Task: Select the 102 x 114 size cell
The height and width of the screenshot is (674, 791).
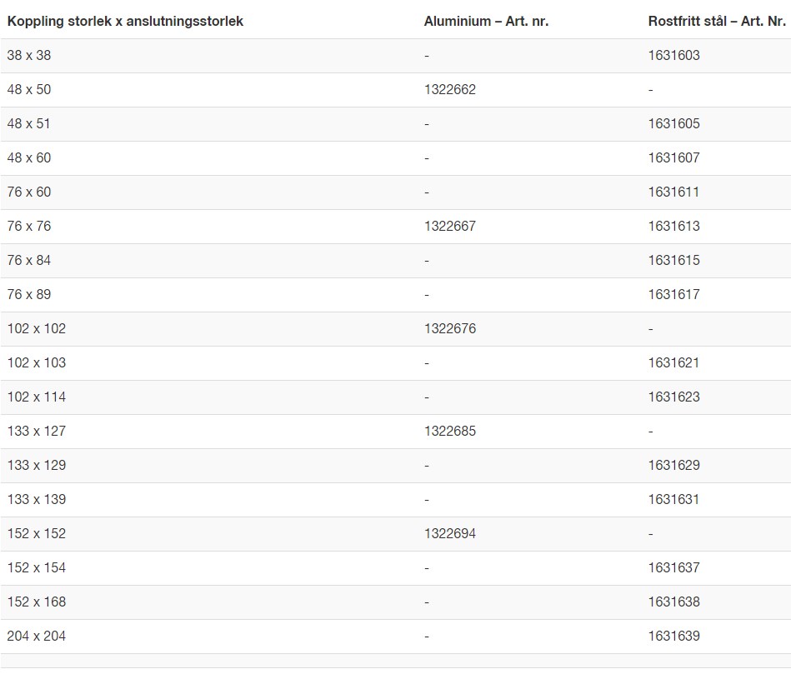Action: [36, 397]
